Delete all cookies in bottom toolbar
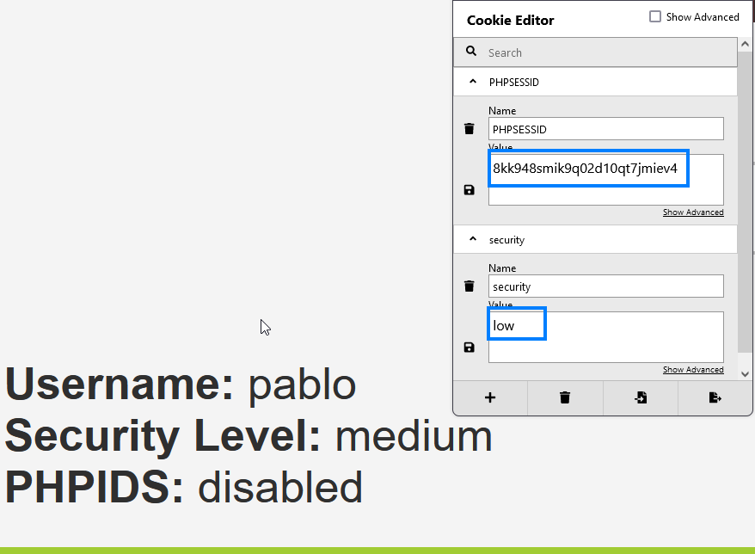 [x=565, y=397]
